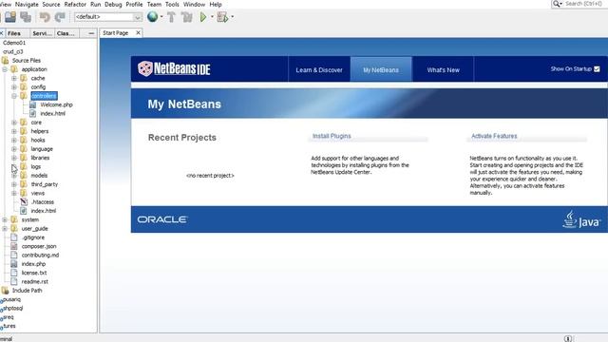The width and height of the screenshot is (608, 342).
Task: Click the Open Project toolbar icon
Action: point(10,17)
